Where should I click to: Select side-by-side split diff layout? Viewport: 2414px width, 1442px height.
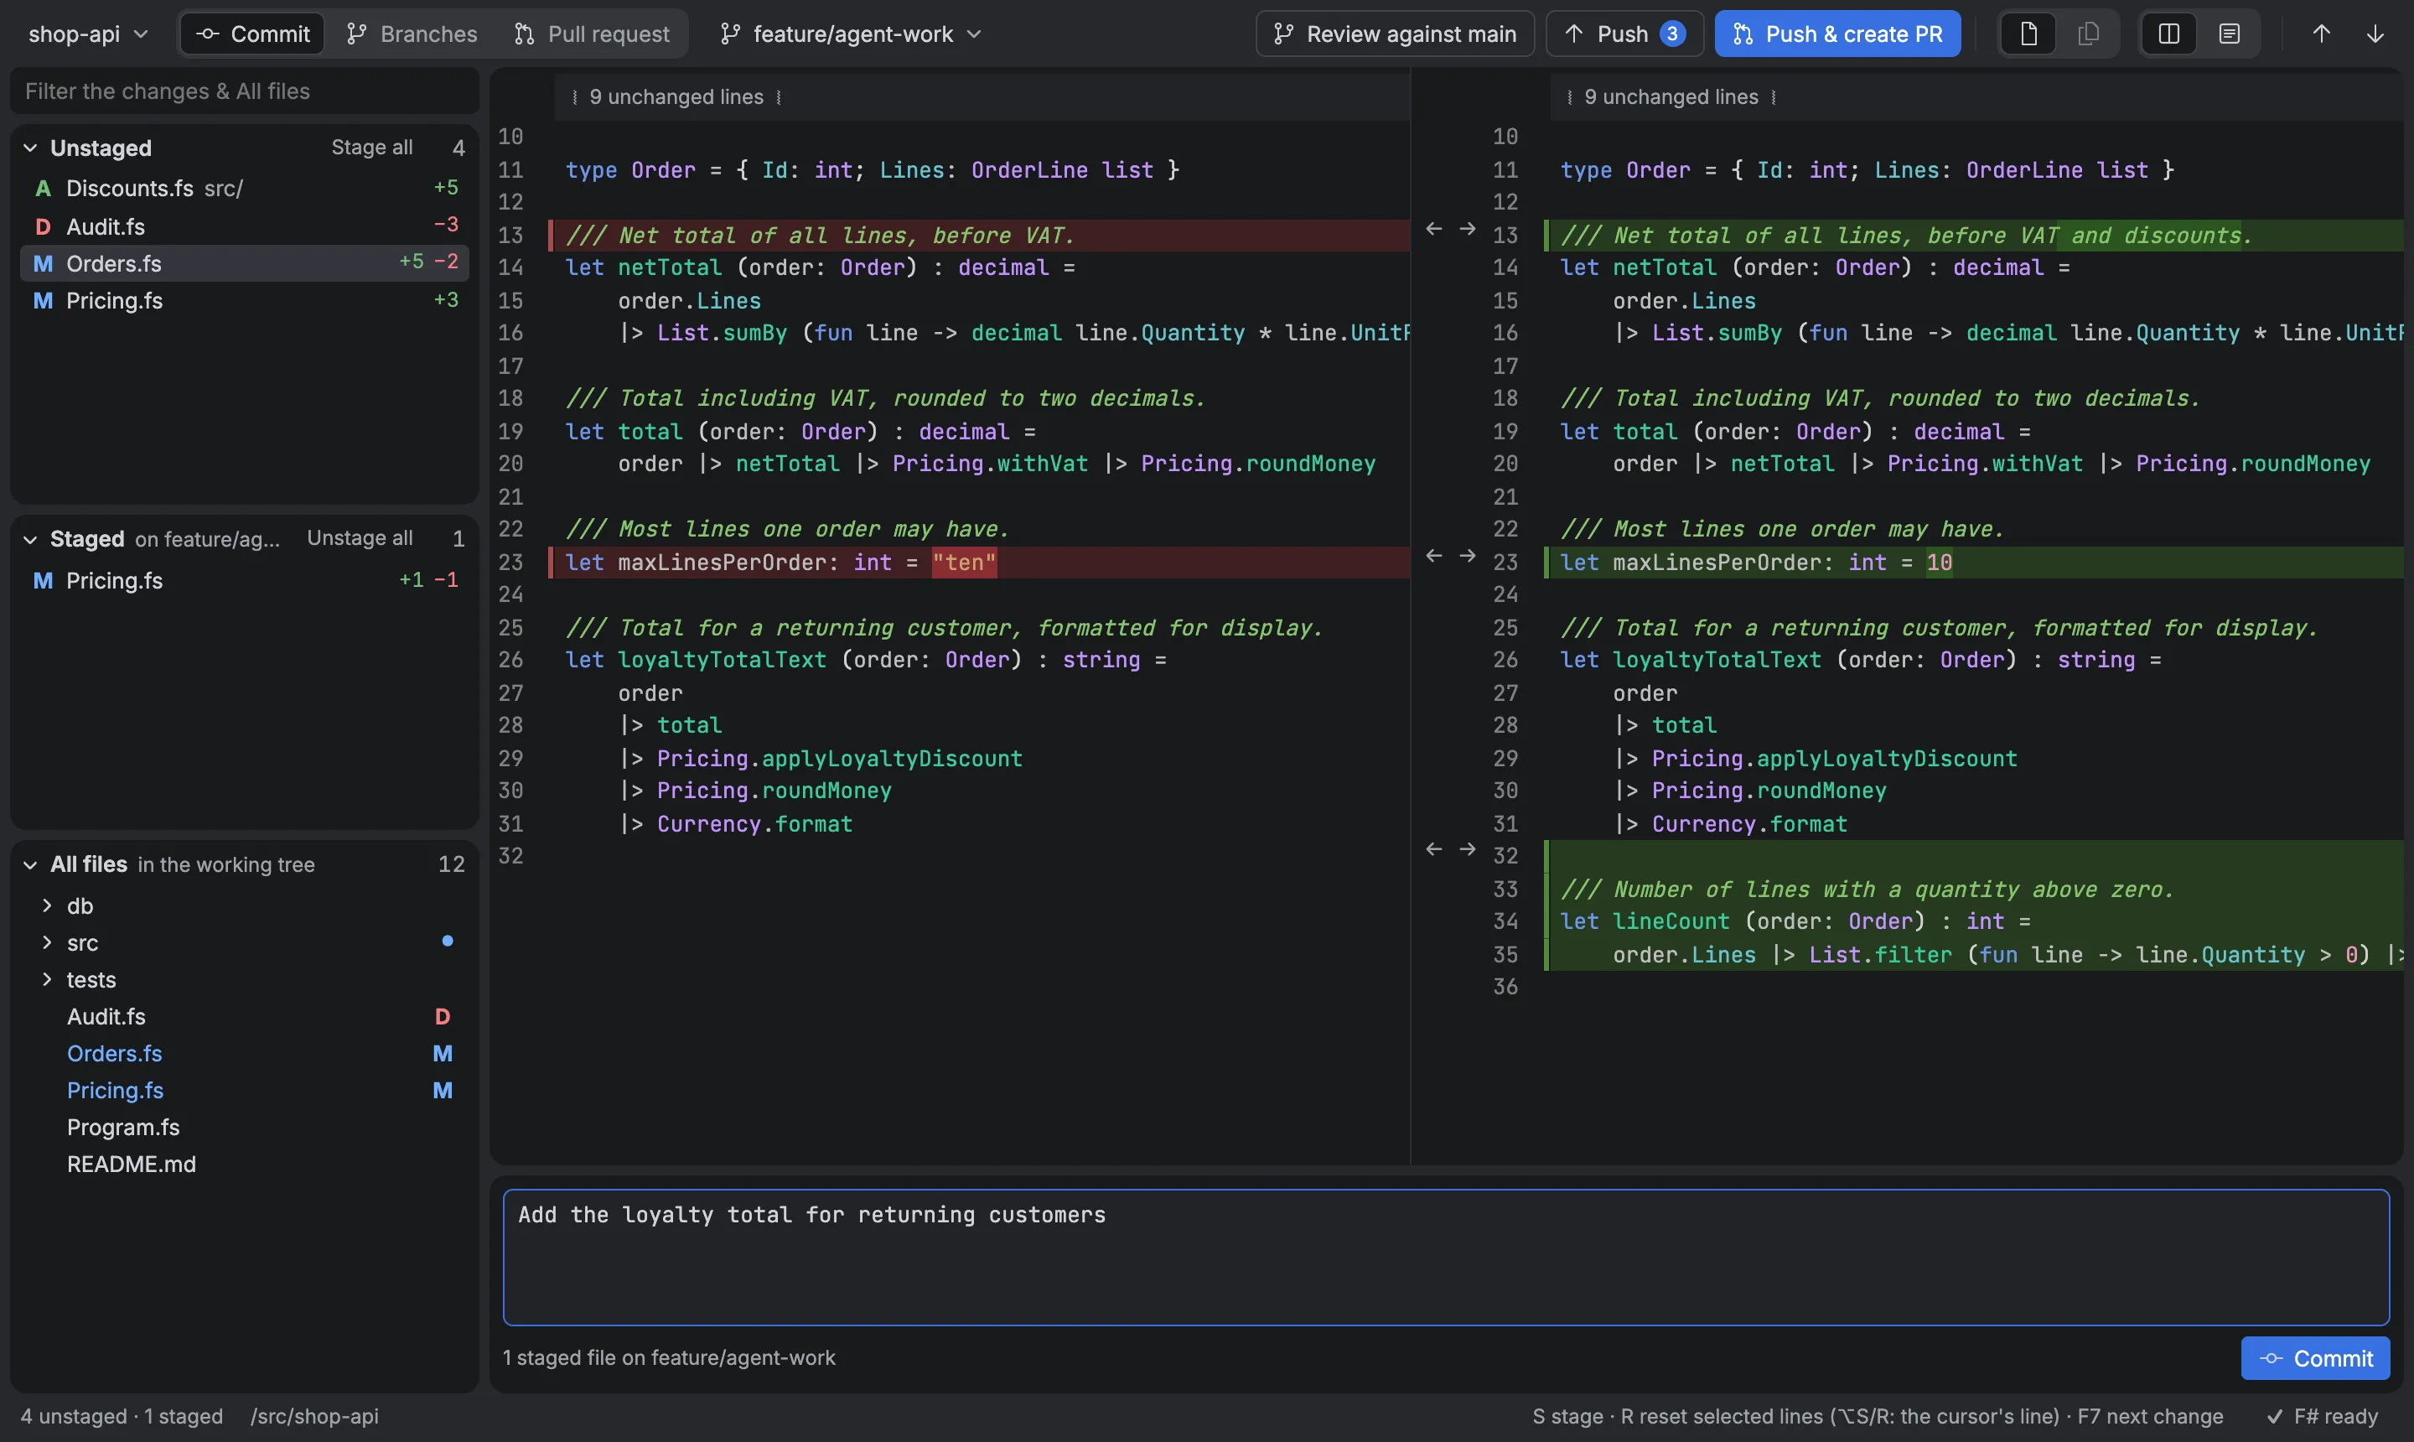click(x=2168, y=34)
